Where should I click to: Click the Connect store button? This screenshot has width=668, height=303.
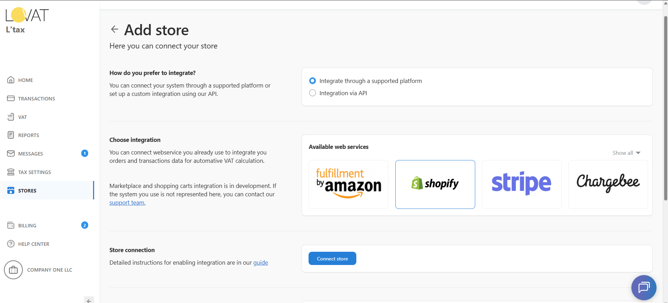(x=332, y=259)
